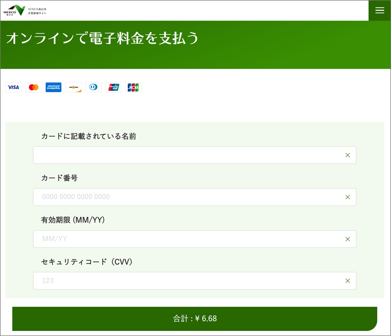Select the Discover card icon

coord(73,87)
